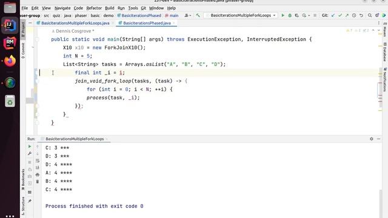This screenshot has height=218, width=388.
Task: Open Search Everywhere magnifier
Action: click(370, 15)
